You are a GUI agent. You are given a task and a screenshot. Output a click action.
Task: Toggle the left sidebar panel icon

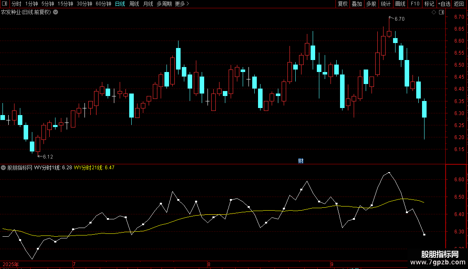click(5, 4)
